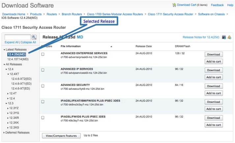Add ADVANCED IP SERVICES to cart
Image resolution: width=235 pixels, height=143 pixels.
(x=214, y=77)
